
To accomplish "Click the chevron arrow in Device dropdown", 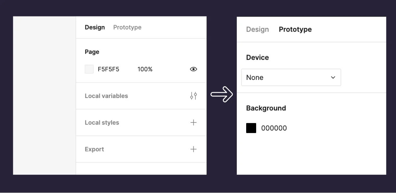I will (x=333, y=78).
